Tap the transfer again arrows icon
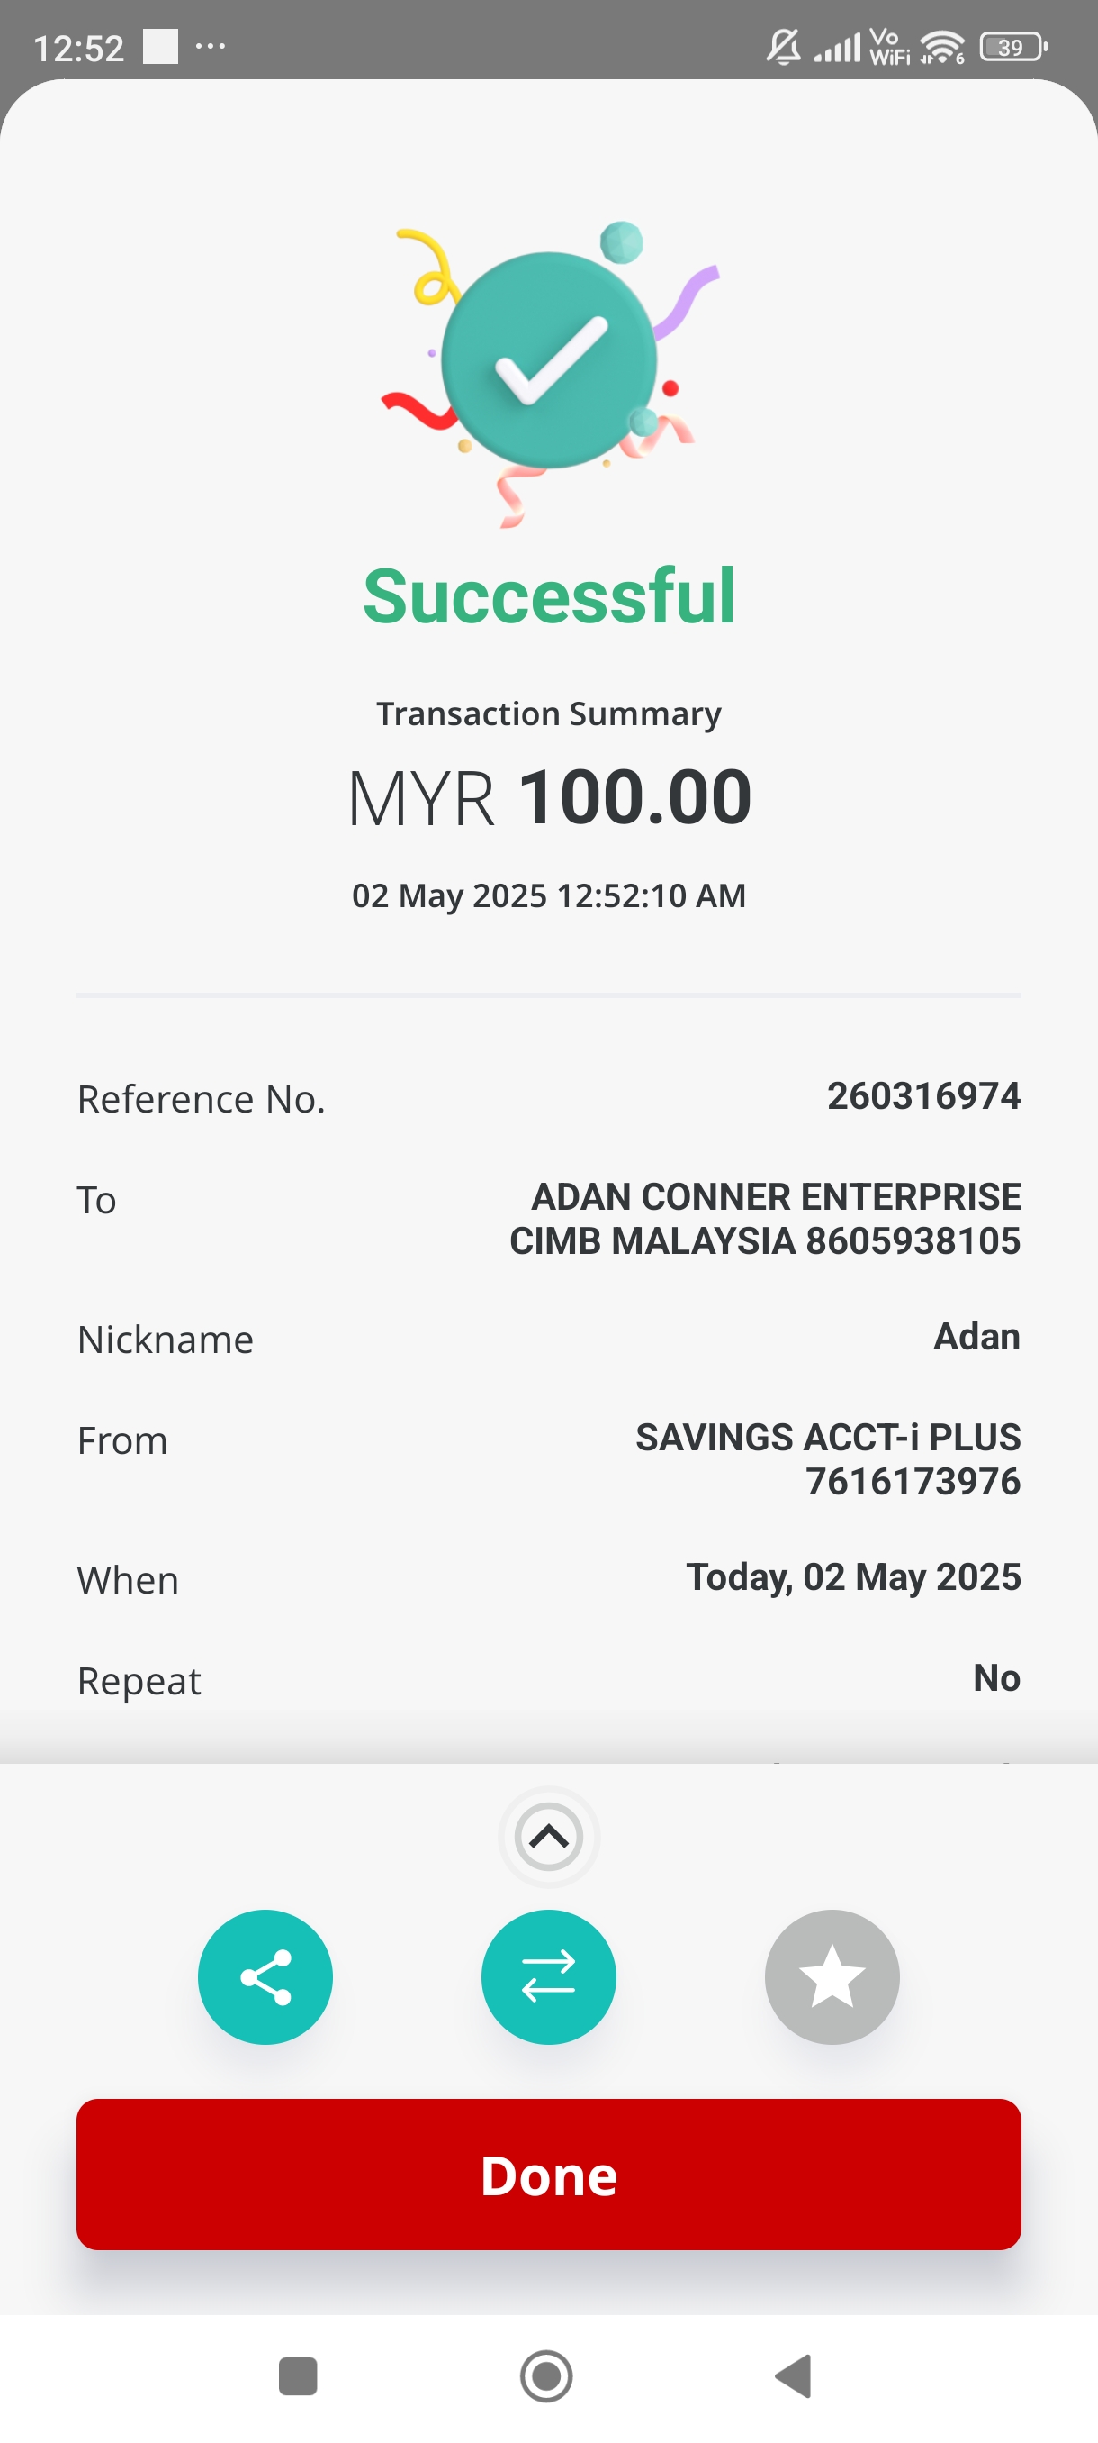This screenshot has height=2443, width=1098. pos(548,1976)
